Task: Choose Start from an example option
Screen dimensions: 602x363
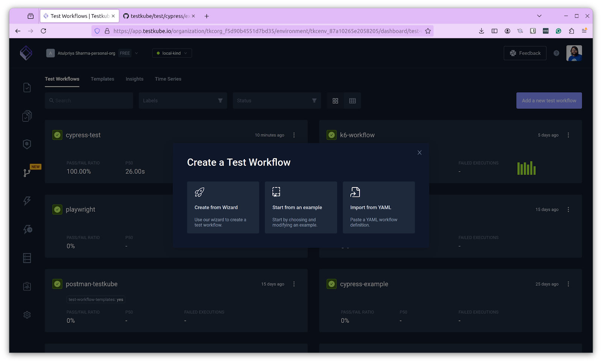Action: pos(301,208)
